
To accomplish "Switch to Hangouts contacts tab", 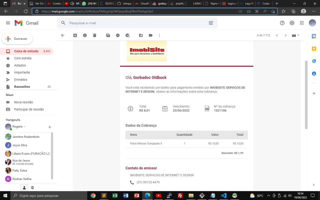I will pos(24,188).
